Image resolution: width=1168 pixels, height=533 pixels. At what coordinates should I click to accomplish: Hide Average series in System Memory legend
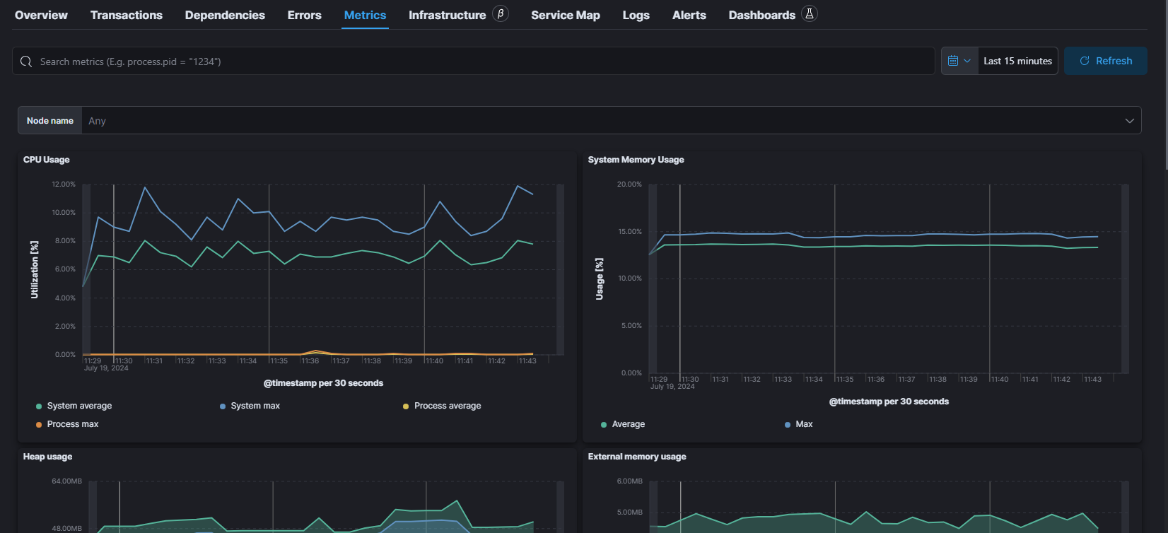pos(628,424)
